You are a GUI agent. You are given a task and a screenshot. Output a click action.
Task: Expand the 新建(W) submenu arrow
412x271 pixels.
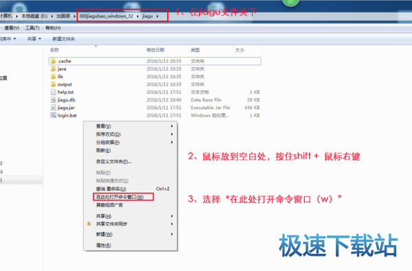(172, 234)
